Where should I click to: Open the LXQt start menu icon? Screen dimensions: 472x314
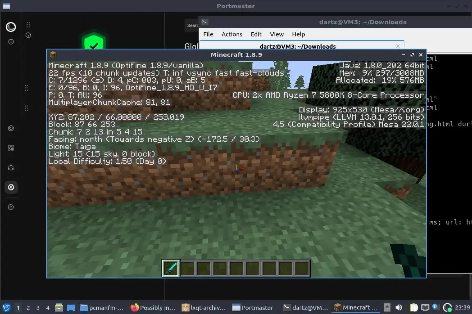[x=6, y=308]
